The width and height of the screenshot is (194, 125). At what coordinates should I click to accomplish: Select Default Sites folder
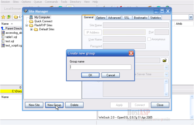click(x=47, y=29)
